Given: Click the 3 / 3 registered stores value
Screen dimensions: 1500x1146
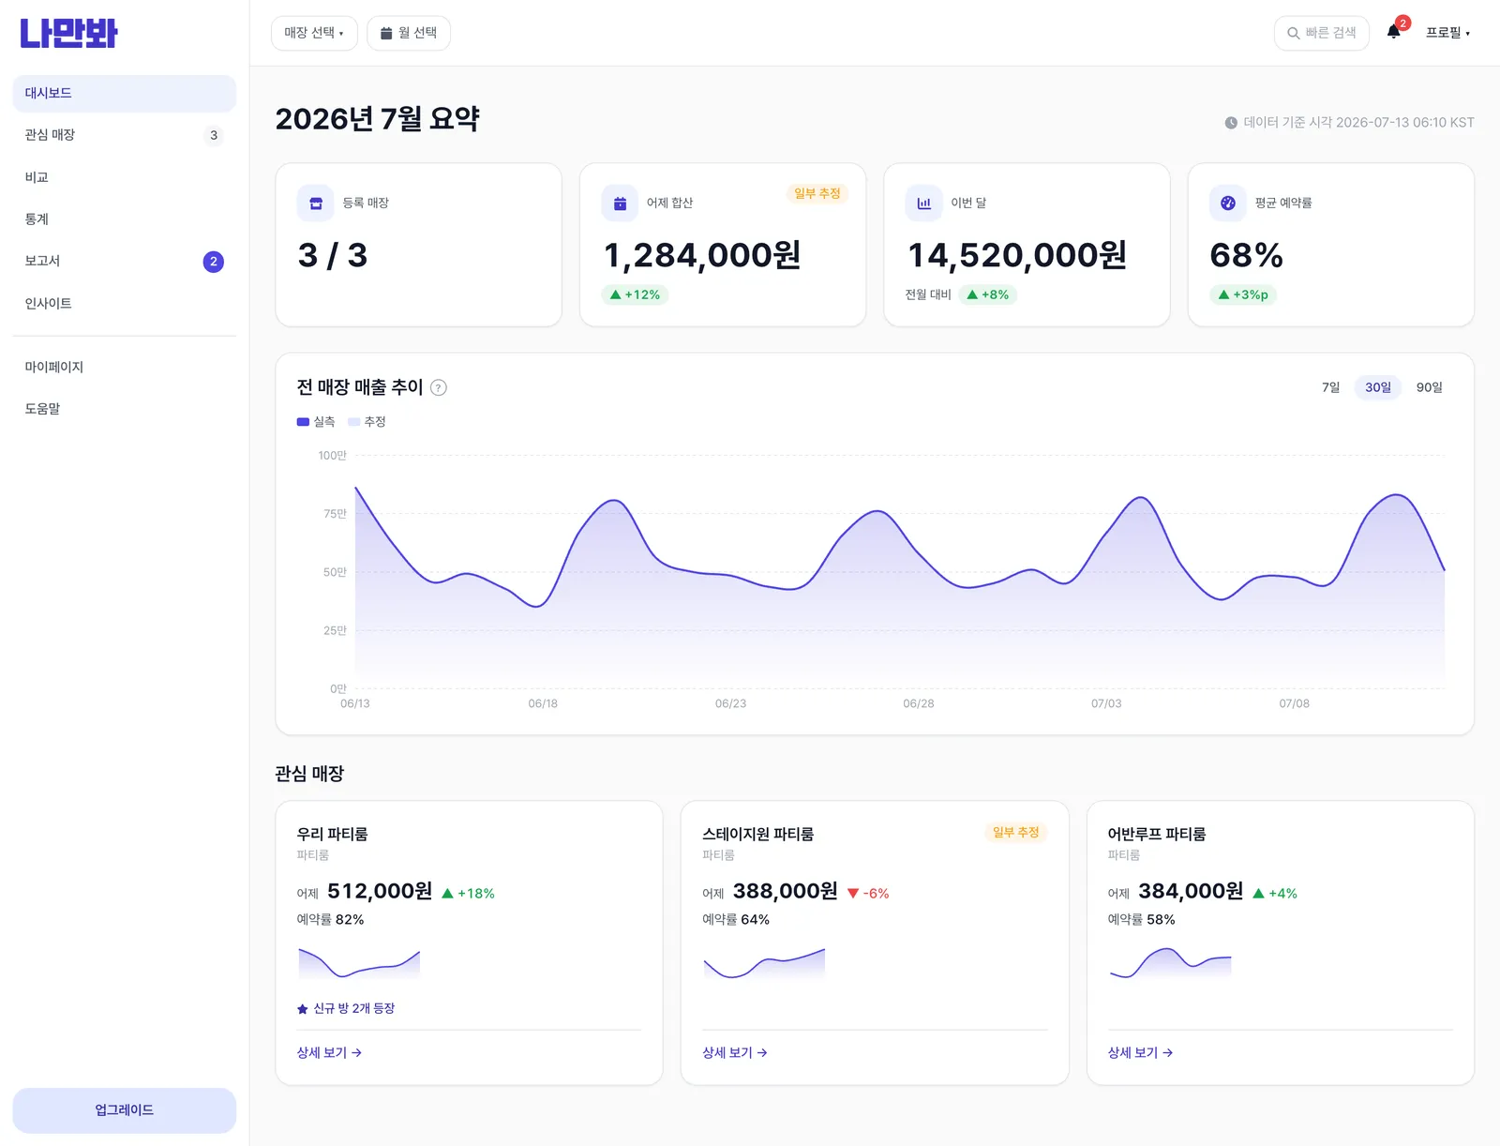Looking at the screenshot, I should 332,255.
